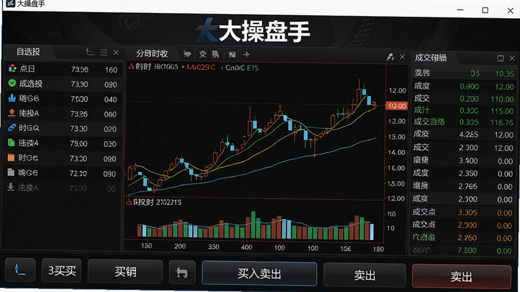Click the 成交点 row in trade details

pyautogui.click(x=463, y=212)
